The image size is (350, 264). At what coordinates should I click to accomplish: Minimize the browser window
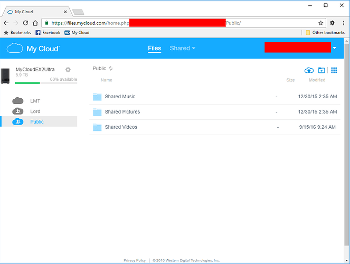click(310, 5)
